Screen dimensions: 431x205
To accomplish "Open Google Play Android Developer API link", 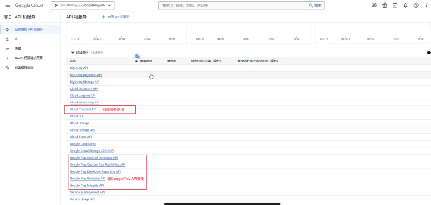I will click(94, 158).
